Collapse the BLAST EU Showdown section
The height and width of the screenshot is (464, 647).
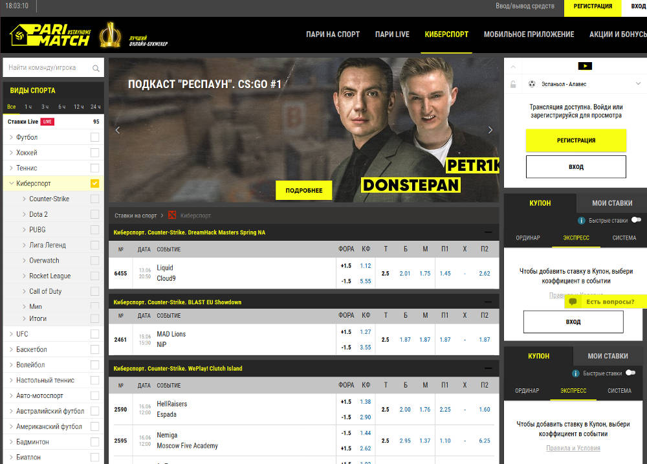click(x=488, y=302)
